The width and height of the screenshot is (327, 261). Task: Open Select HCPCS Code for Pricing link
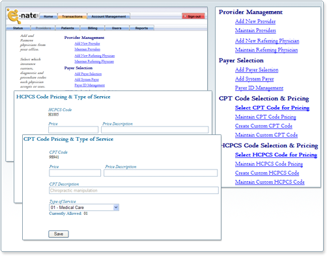coord(276,155)
